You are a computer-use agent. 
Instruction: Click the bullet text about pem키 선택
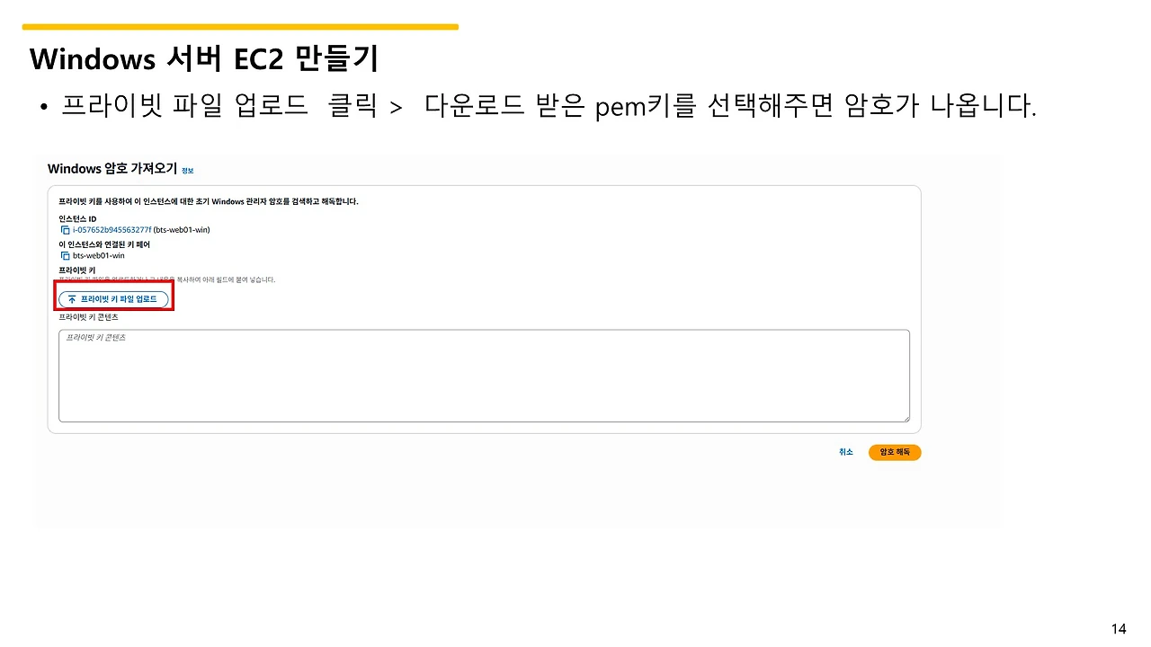click(549, 107)
